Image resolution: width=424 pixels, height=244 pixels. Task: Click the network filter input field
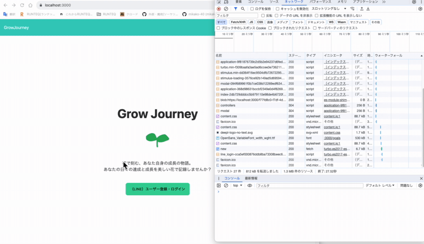237,15
